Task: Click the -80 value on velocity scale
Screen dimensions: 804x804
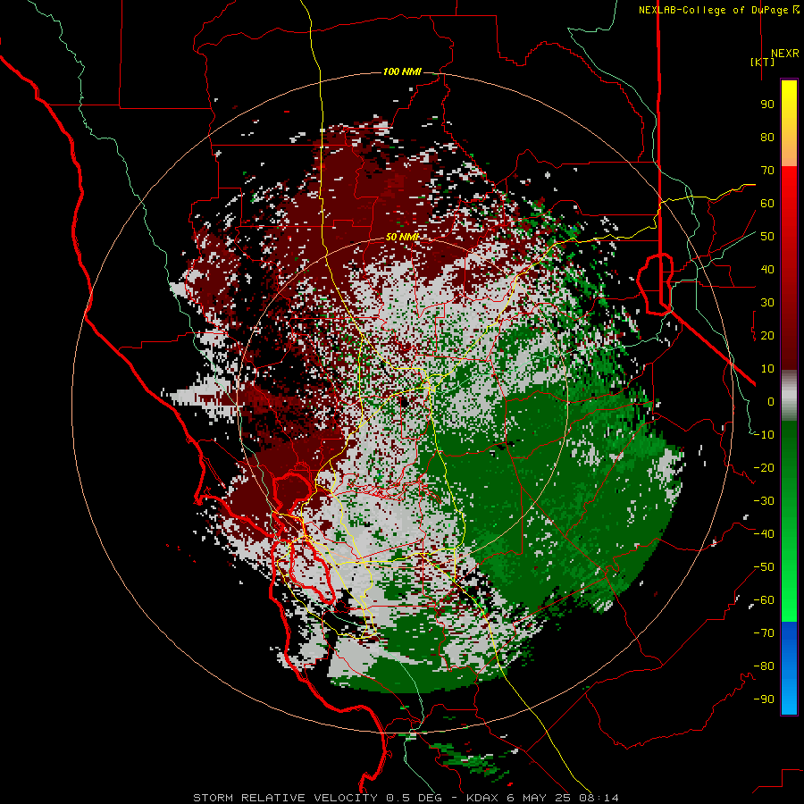Action: pyautogui.click(x=764, y=666)
